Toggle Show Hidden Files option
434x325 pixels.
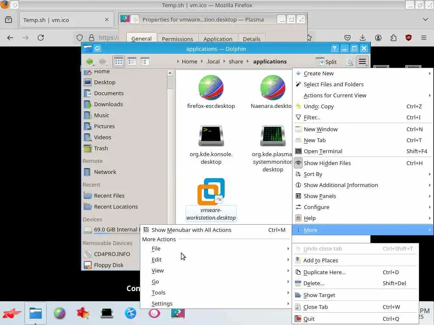363,163
